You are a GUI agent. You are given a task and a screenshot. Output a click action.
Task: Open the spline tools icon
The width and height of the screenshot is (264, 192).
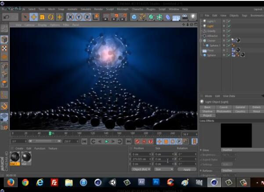[x=143, y=17]
